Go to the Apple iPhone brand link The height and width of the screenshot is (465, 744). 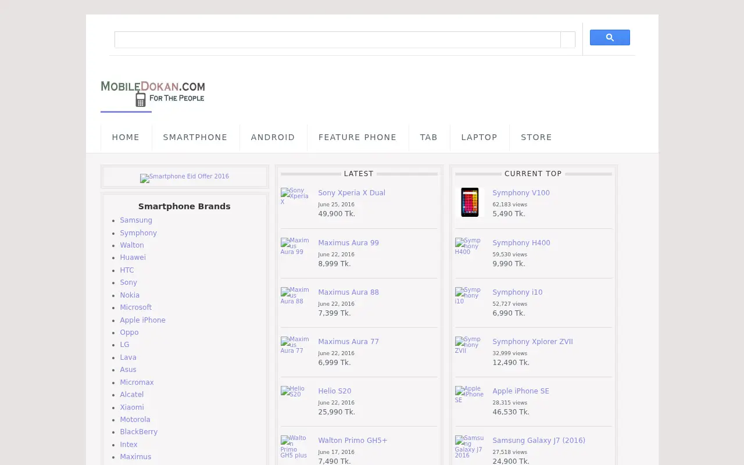tap(143, 320)
